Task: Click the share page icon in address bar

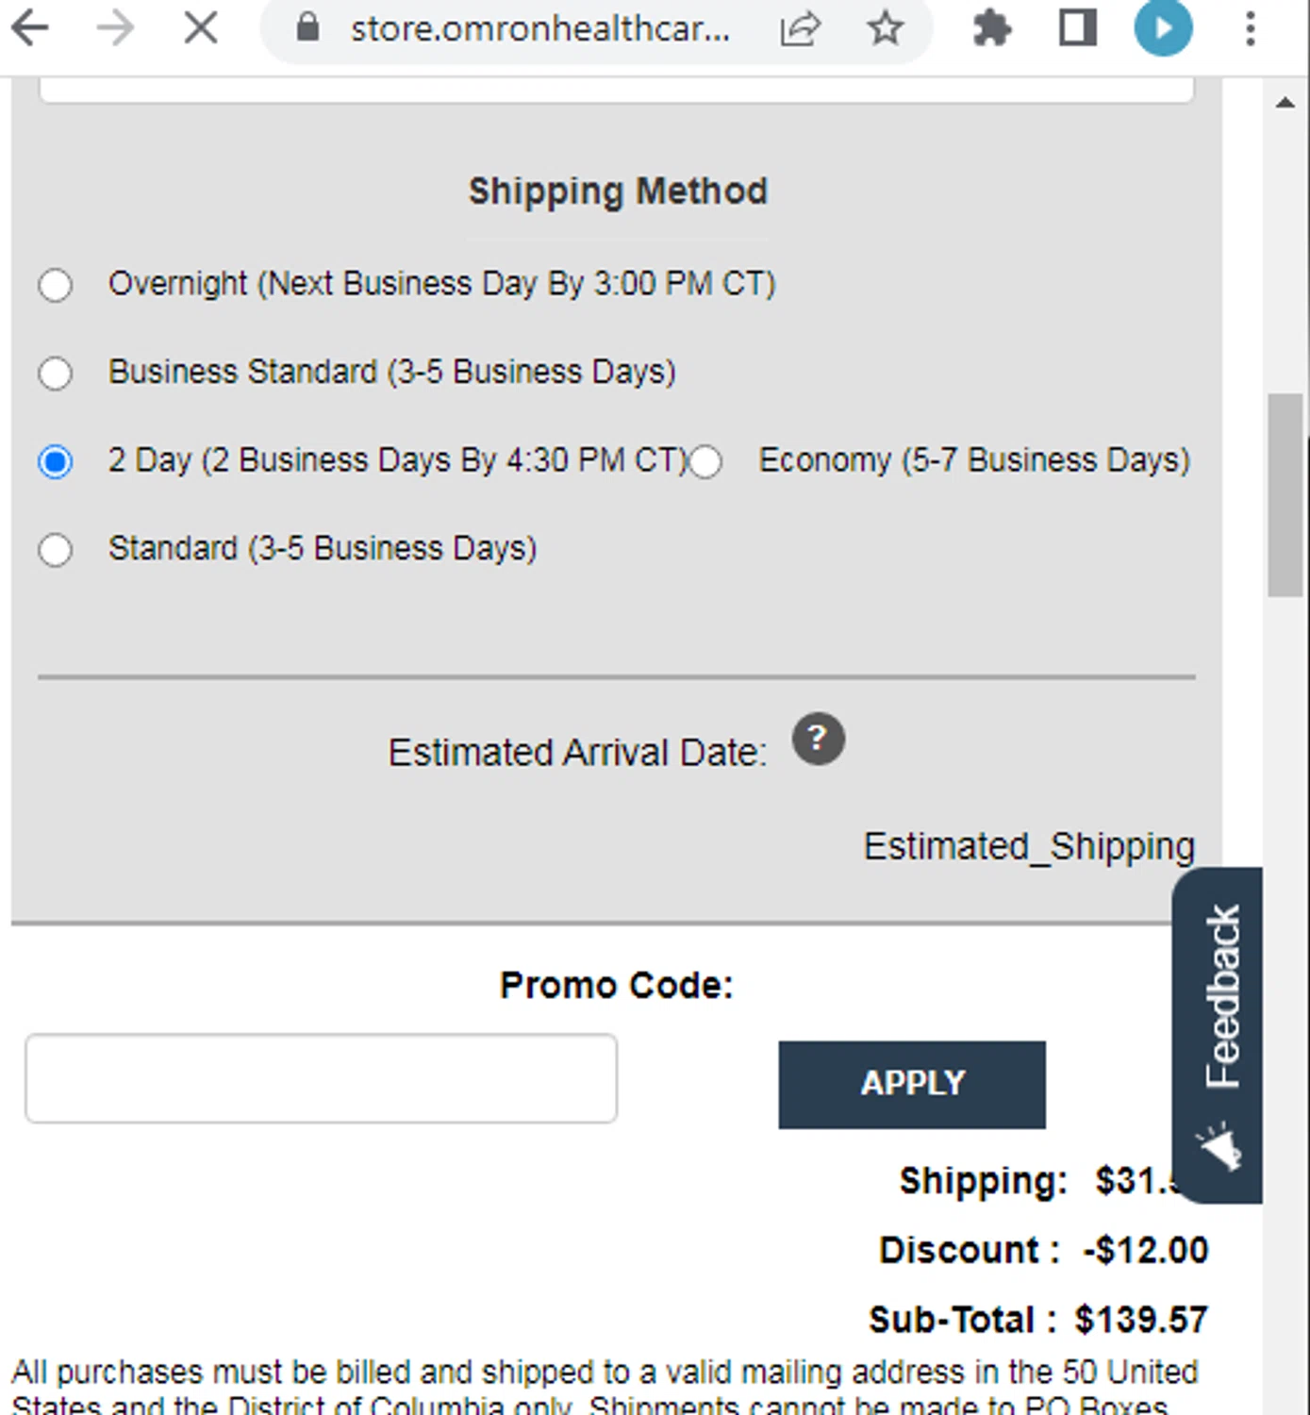Action: 800,28
